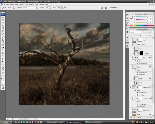Select the Dodge tool

pos(3,53)
